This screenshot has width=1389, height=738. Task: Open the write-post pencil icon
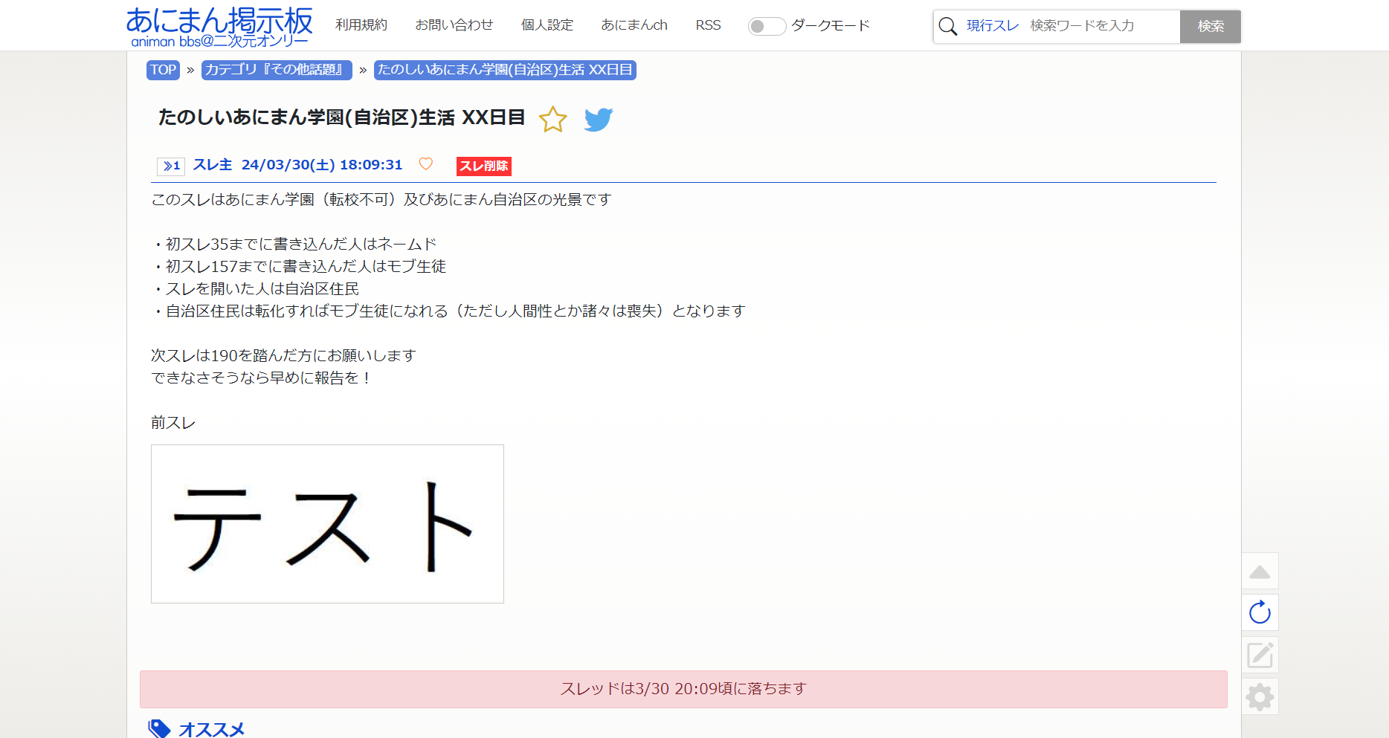(1260, 655)
